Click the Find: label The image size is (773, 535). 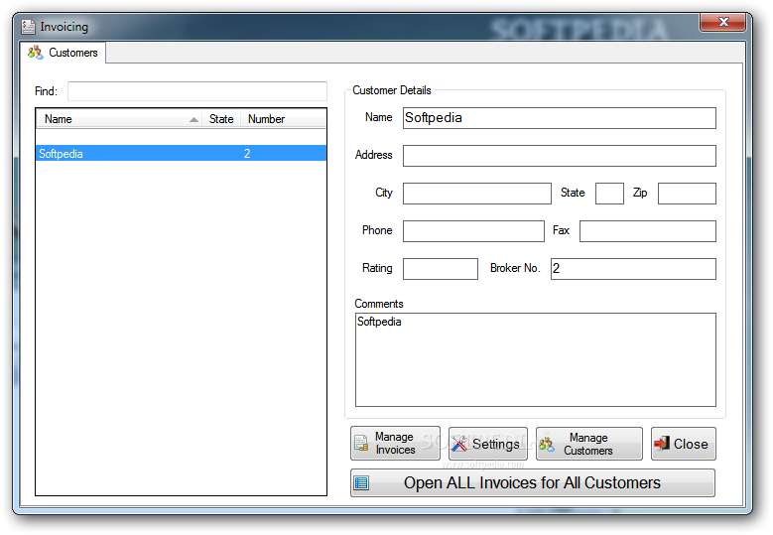46,91
